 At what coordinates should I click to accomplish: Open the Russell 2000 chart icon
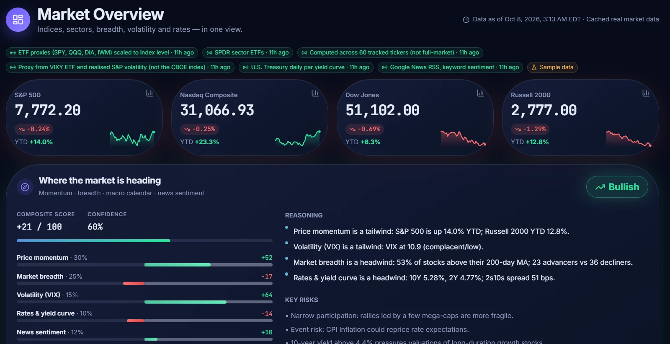click(646, 93)
